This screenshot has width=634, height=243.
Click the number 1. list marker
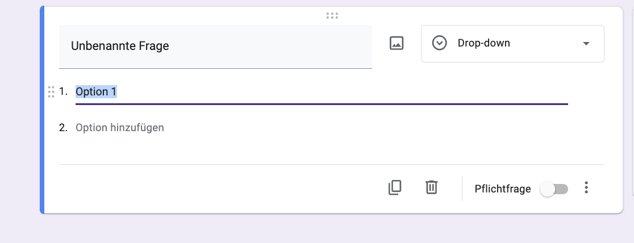[x=63, y=91]
